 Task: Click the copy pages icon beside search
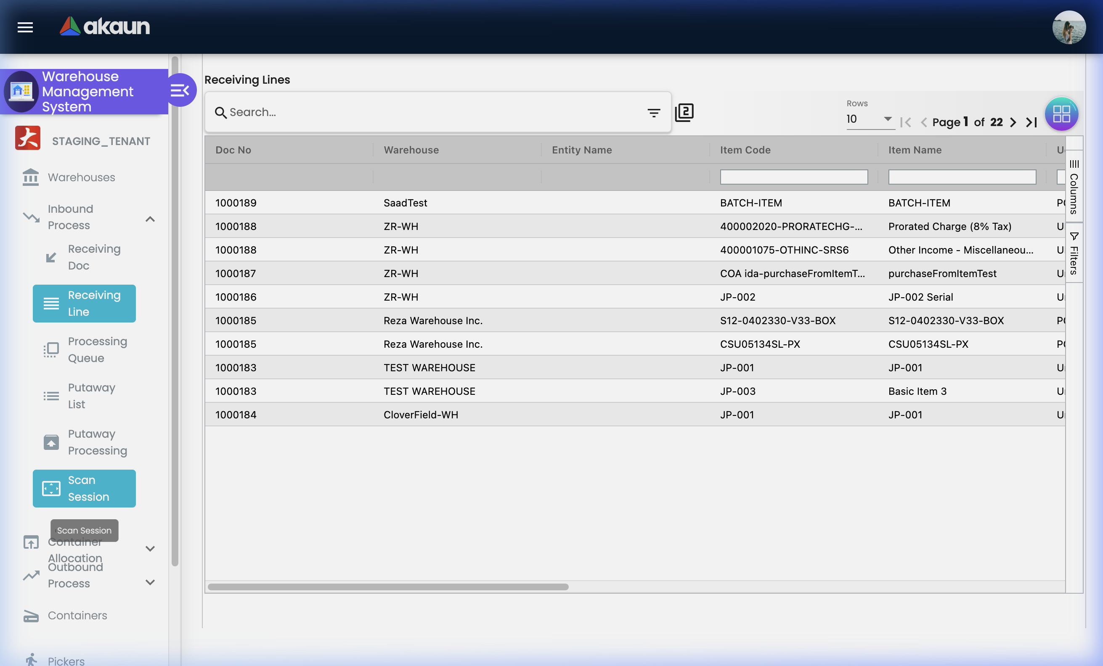[x=684, y=112]
